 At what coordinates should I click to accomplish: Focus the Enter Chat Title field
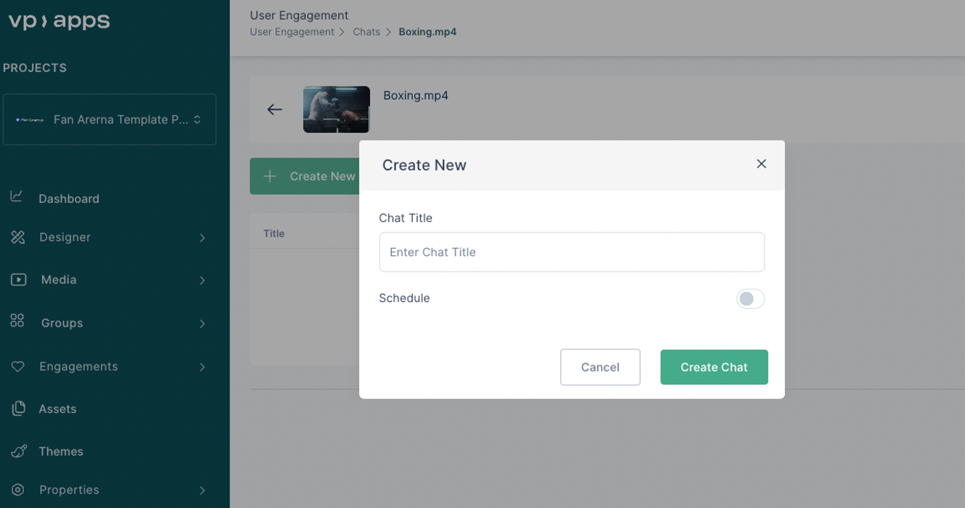(572, 252)
